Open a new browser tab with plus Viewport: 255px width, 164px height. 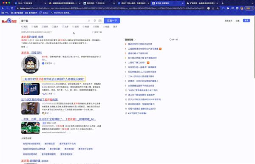point(223,3)
